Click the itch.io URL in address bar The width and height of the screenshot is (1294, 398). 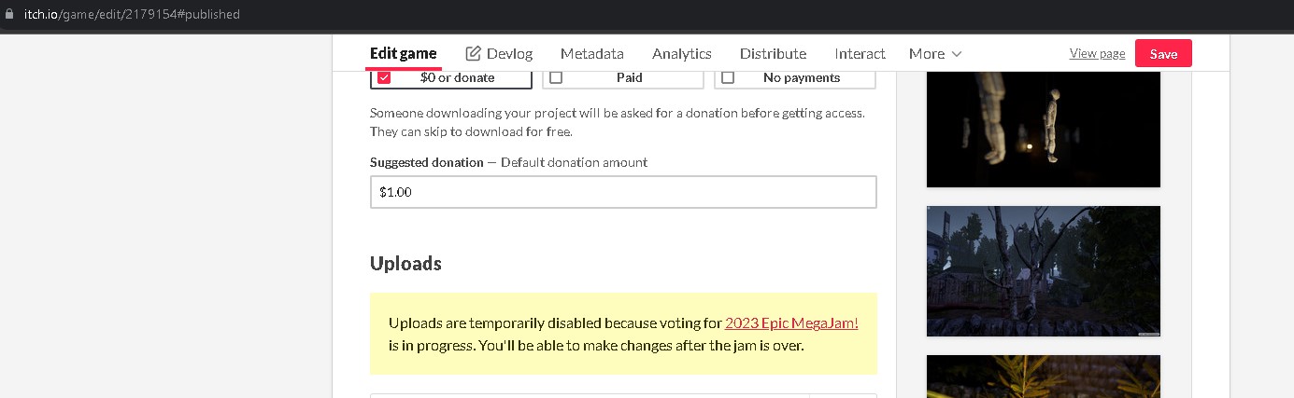132,14
